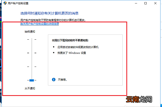
Task: Click the window title 用户帐户控制设置
Action: 18,3
